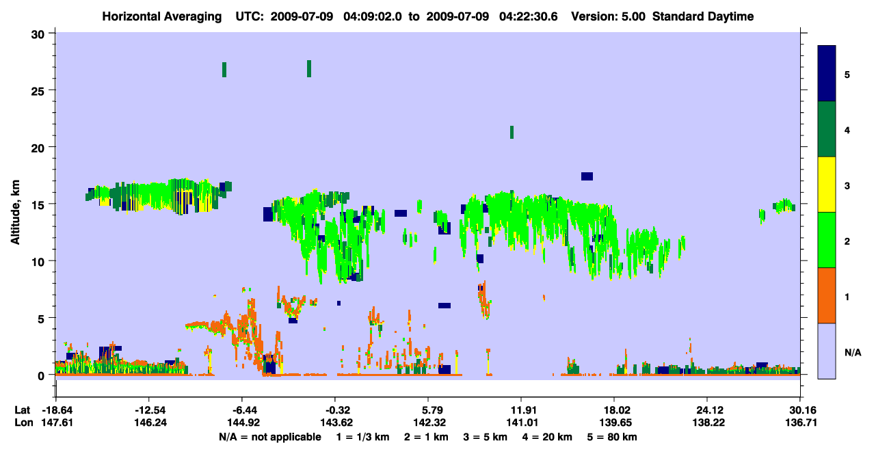Click the '4 = 20 km' legend text
The height and width of the screenshot is (456, 889).
pos(548,437)
